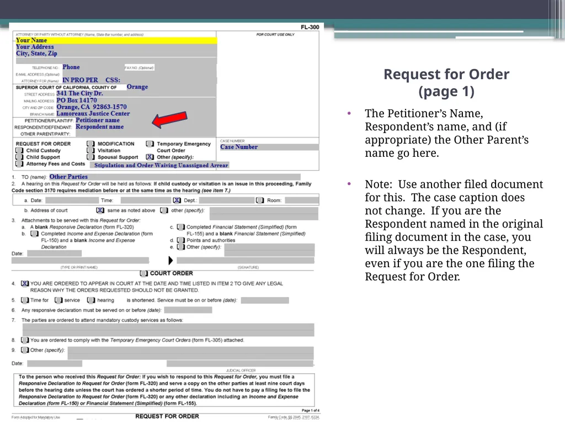This screenshot has width=565, height=424.
Task: Click the branch name 'Lamoreaux Justice Center'
Action: coord(136,114)
